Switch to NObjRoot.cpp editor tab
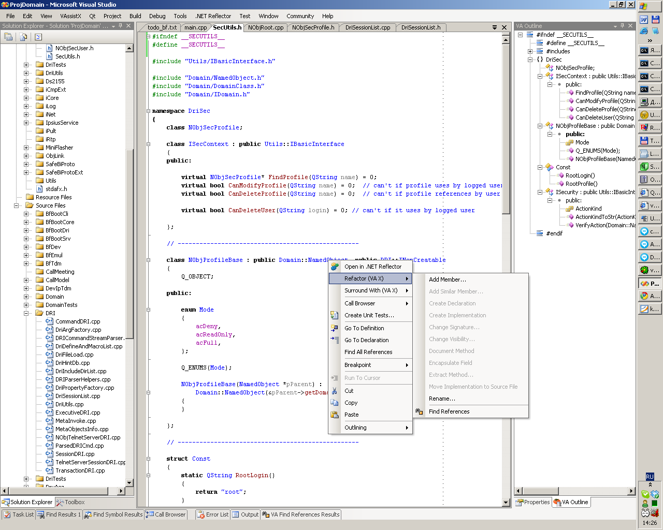The width and height of the screenshot is (663, 530). pyautogui.click(x=266, y=27)
